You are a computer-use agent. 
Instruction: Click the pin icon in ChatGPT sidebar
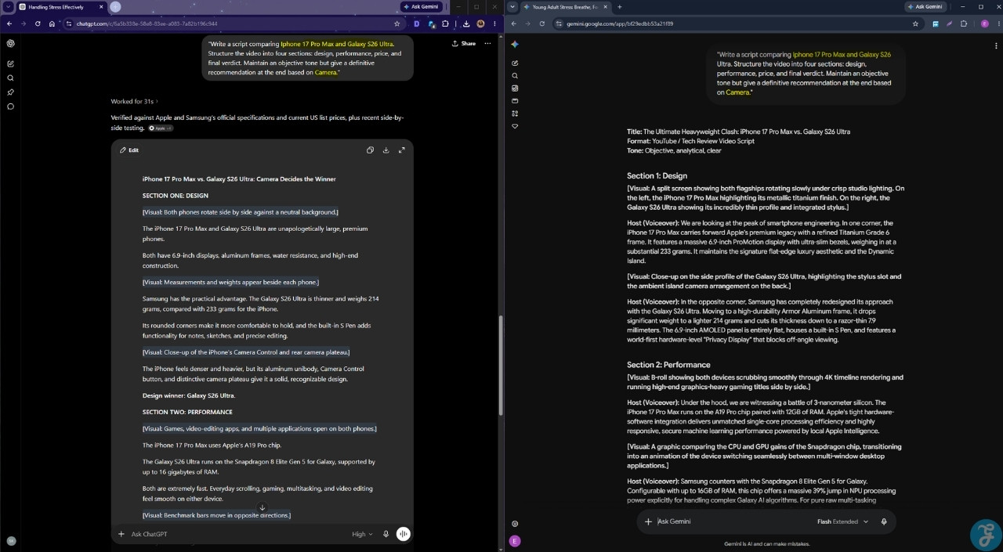pos(11,92)
